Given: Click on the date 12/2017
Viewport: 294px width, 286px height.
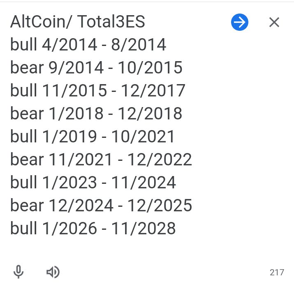Looking at the screenshot, I should point(153,91).
